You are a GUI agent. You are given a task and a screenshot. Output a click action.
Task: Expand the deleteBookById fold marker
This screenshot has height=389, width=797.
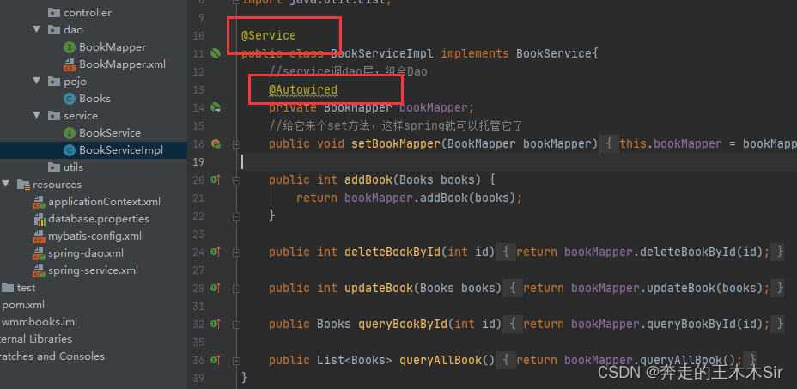pyautogui.click(x=236, y=252)
